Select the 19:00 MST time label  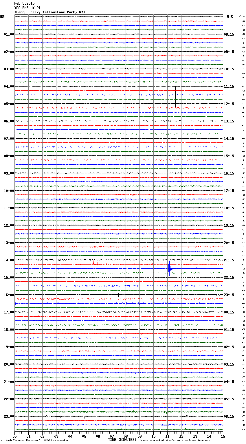click(x=9, y=347)
